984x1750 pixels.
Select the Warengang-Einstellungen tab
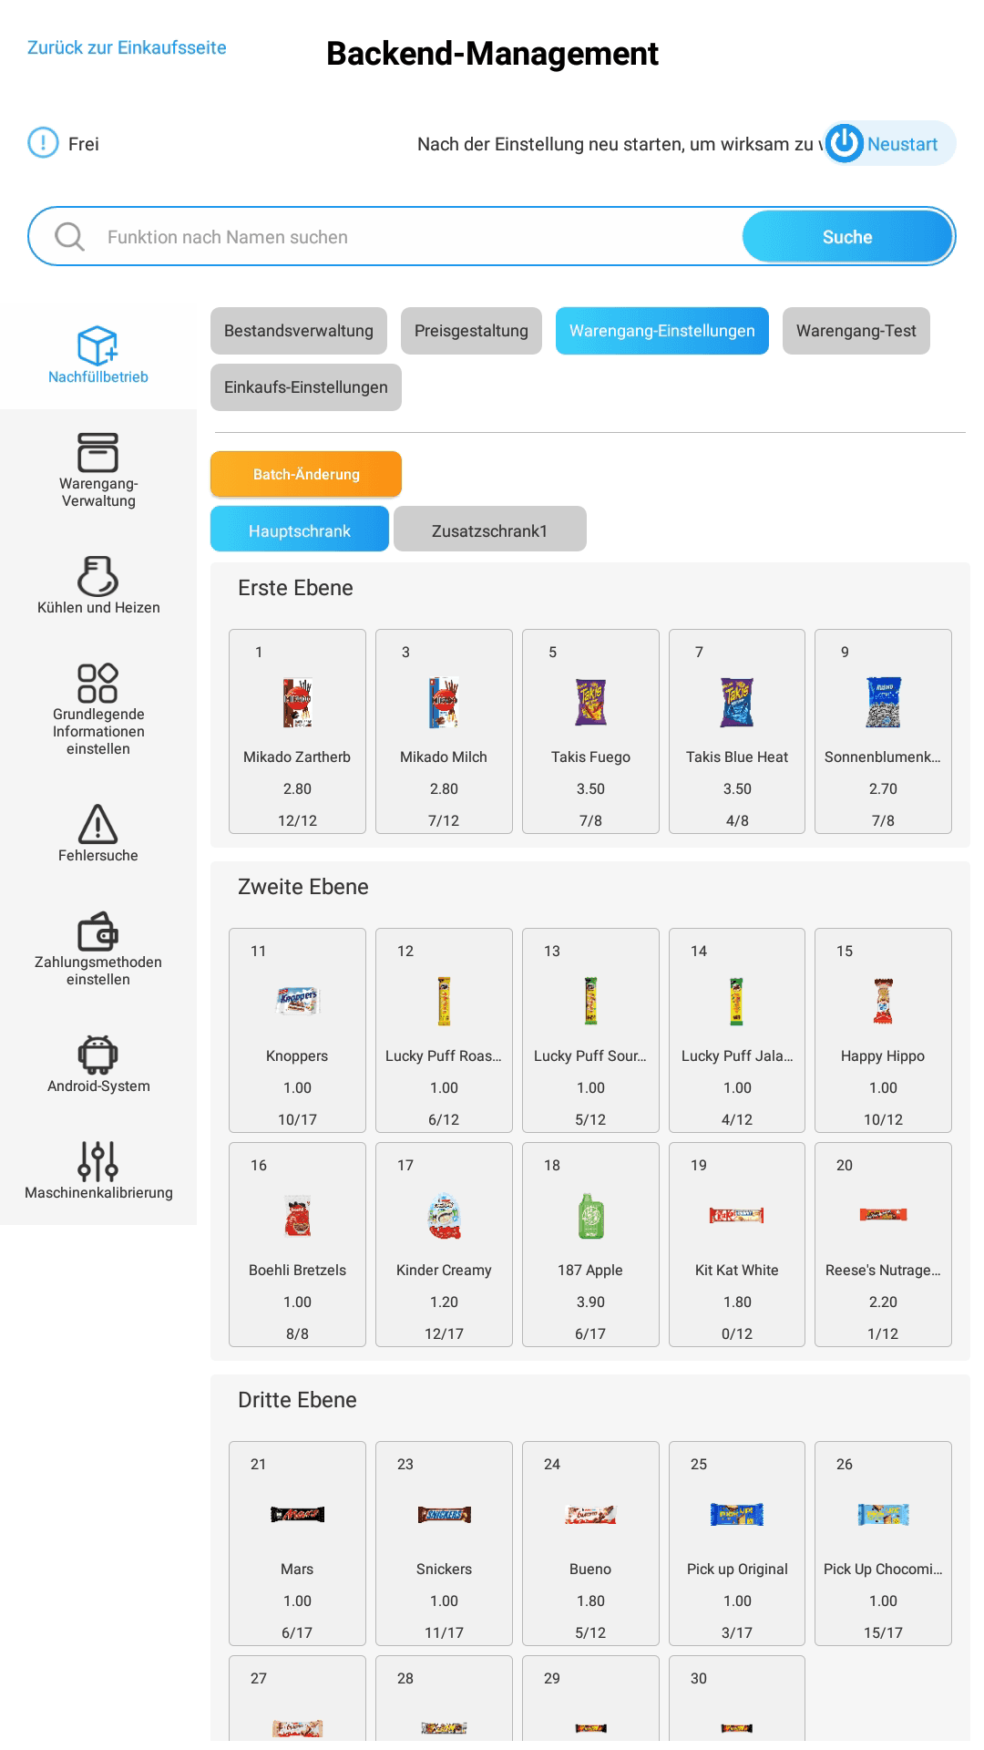(x=662, y=331)
